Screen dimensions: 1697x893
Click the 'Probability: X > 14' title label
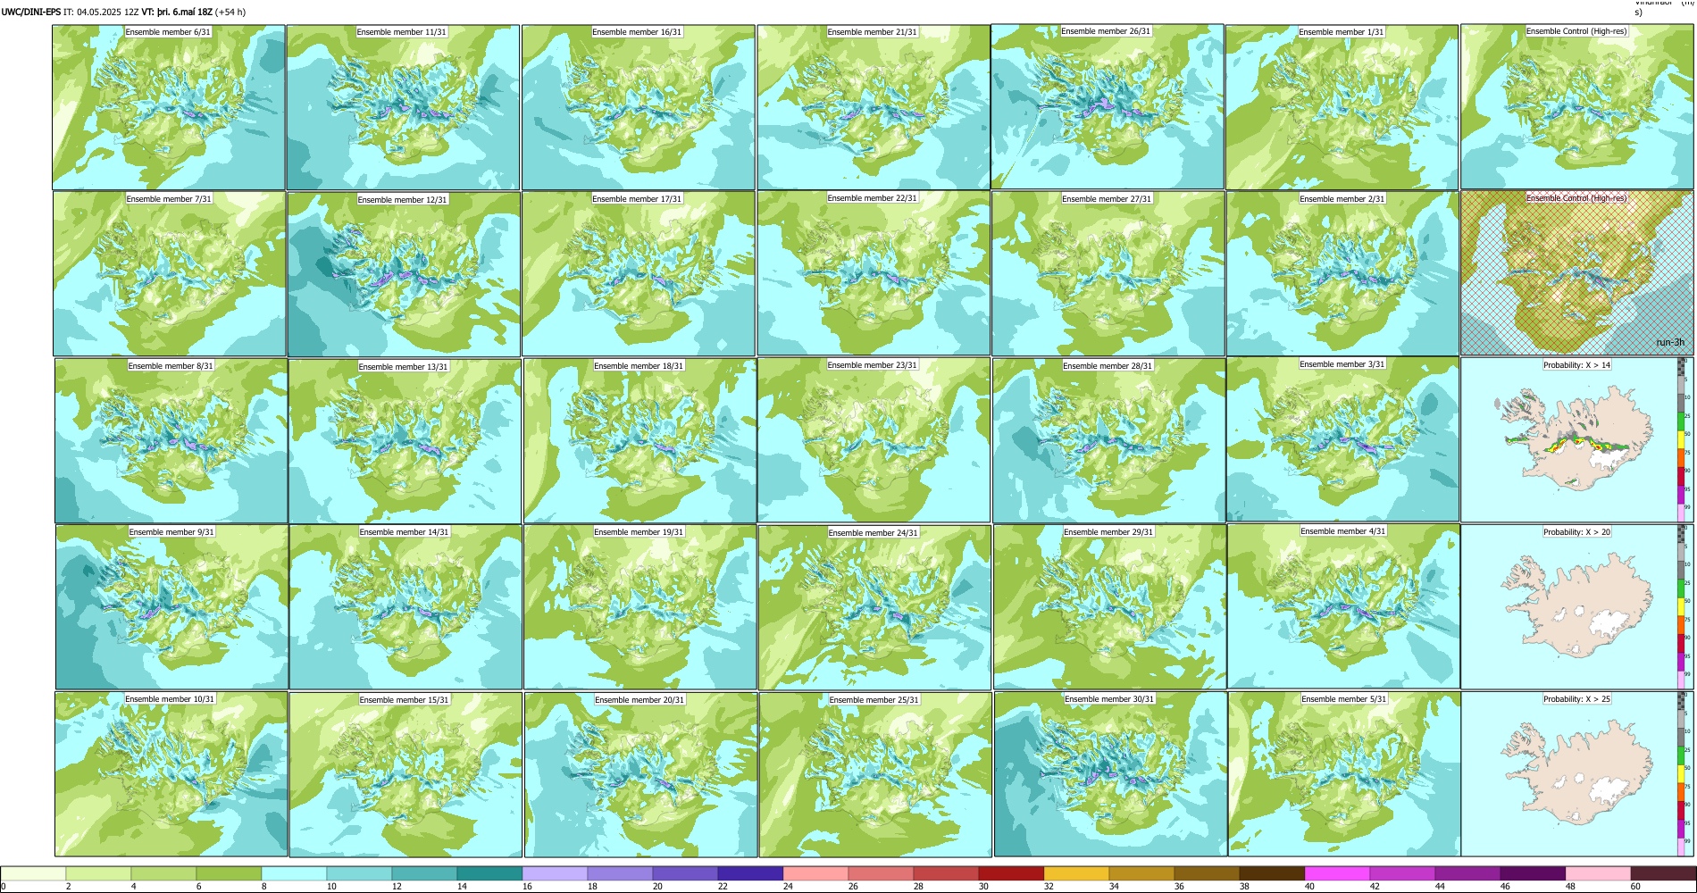pos(1576,364)
